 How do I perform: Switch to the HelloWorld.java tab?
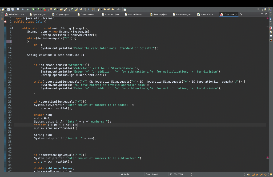click(x=16, y=14)
